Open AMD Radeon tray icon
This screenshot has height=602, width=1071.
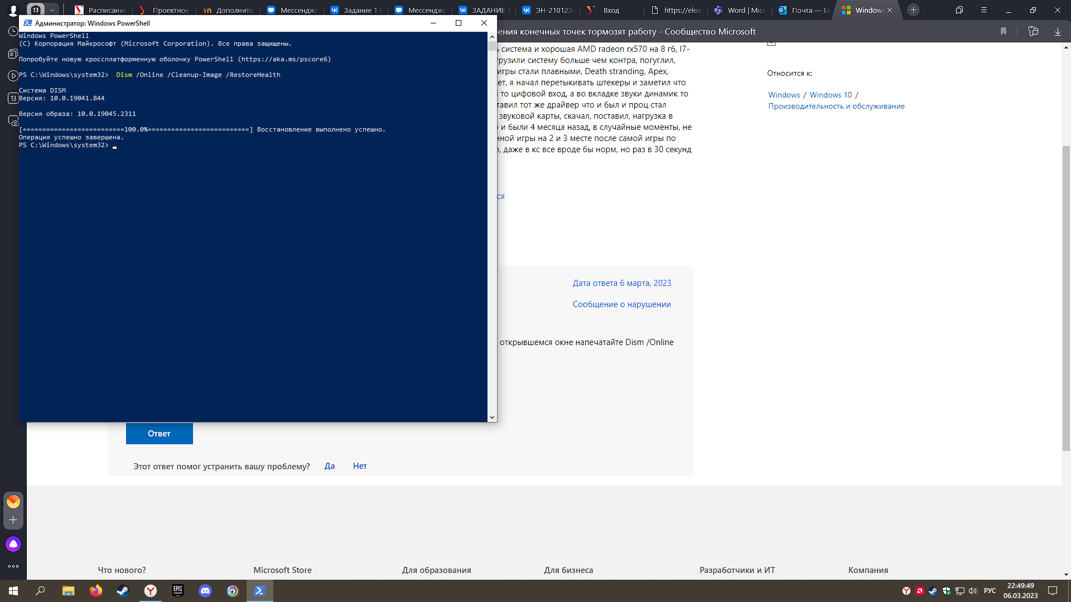(x=920, y=591)
